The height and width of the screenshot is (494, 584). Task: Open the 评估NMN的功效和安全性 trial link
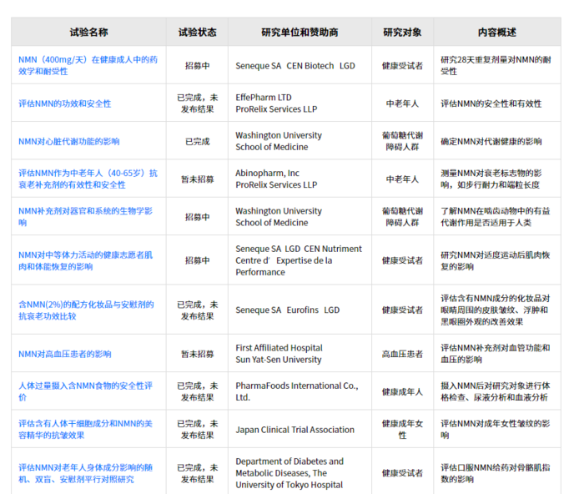tap(65, 103)
